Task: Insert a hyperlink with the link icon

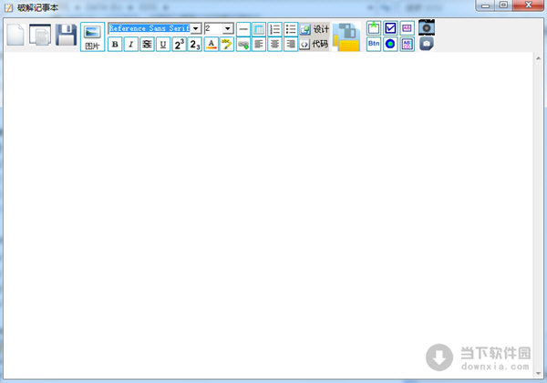Action: 243,44
